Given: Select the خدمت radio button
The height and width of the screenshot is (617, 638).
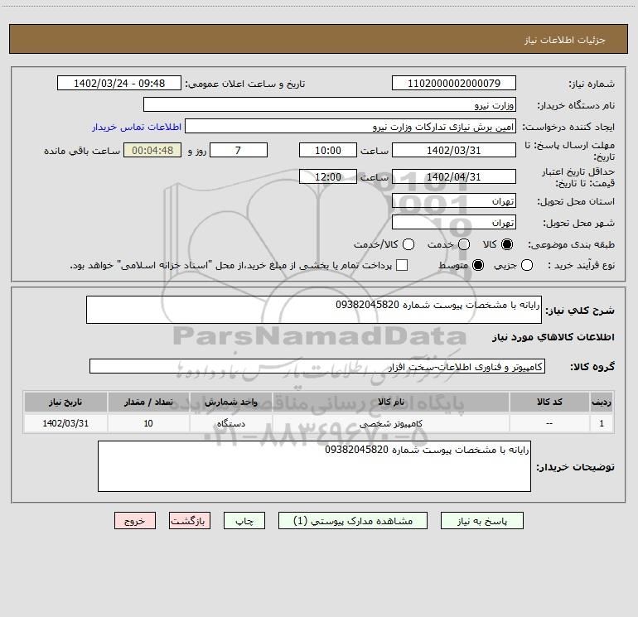Looking at the screenshot, I should (464, 244).
